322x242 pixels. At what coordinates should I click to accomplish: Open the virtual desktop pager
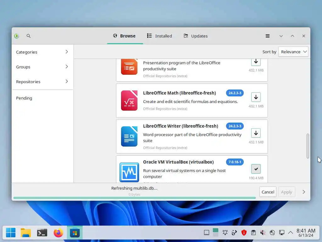(216, 233)
